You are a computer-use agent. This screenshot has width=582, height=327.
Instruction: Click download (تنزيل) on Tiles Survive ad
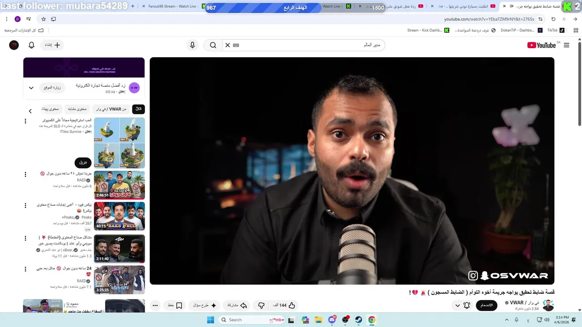(x=83, y=162)
